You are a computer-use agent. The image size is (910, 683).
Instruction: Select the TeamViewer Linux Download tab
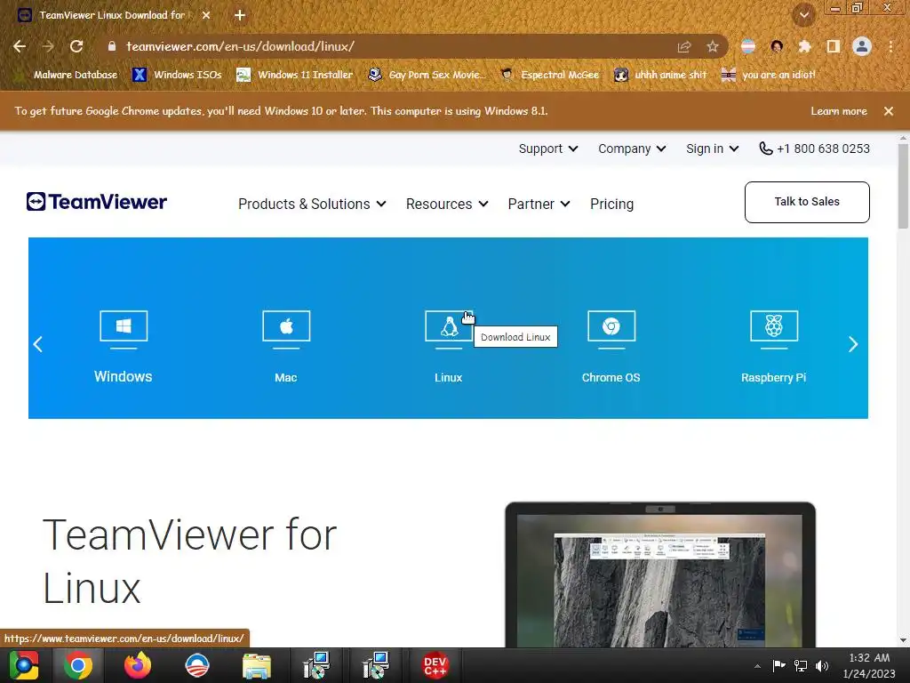[113, 15]
